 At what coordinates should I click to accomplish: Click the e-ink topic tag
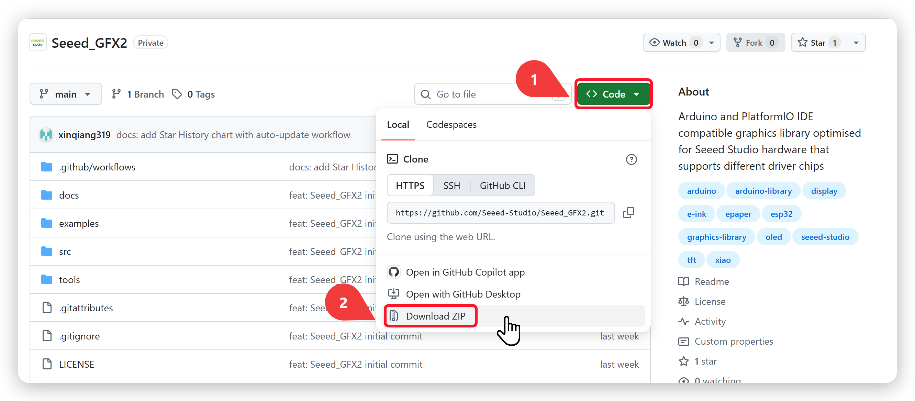696,214
